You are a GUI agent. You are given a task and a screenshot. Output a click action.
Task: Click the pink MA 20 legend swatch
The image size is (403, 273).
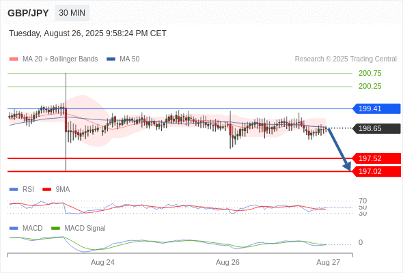point(14,59)
